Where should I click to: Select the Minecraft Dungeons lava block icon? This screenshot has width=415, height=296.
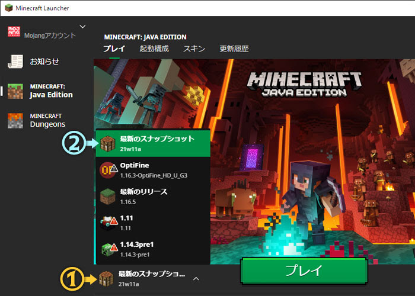15,121
